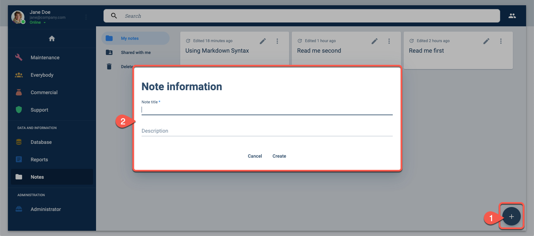Open the trash Deleted folder icon
The height and width of the screenshot is (236, 534).
point(109,66)
